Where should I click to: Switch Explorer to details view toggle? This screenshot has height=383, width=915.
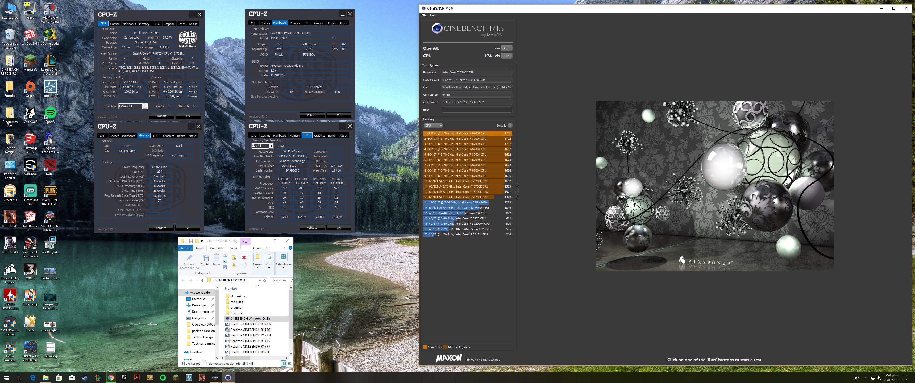click(x=284, y=364)
